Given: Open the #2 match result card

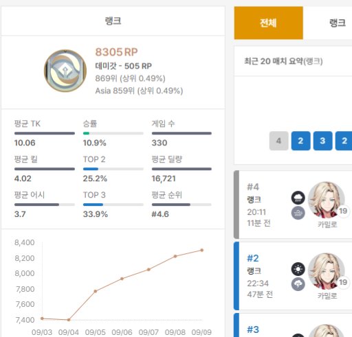Looking at the screenshot, I should [x=293, y=276].
